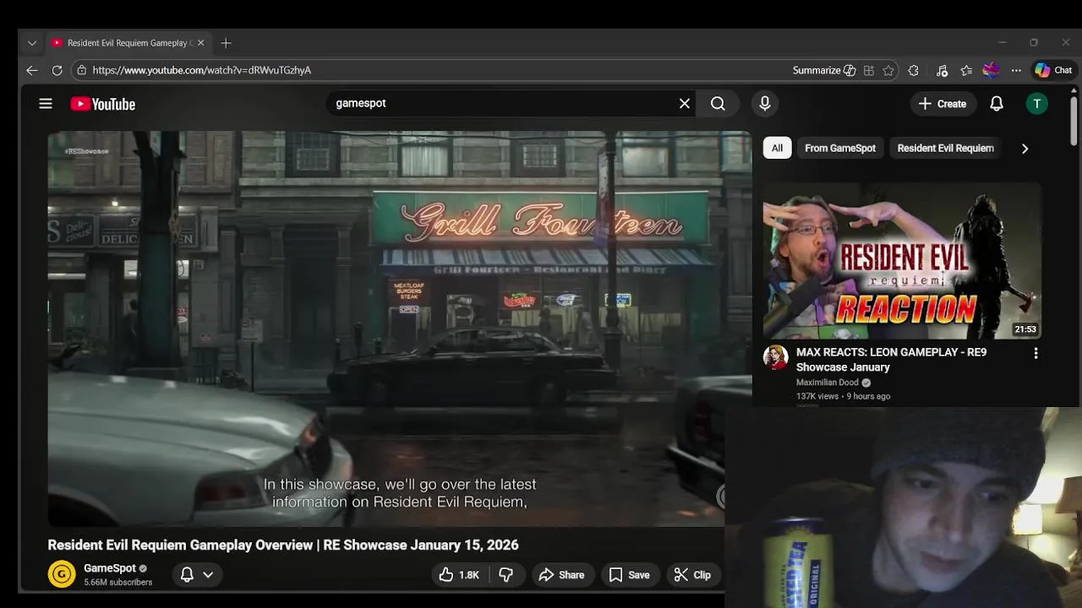Select the From GameSpot filter chip

tap(840, 148)
